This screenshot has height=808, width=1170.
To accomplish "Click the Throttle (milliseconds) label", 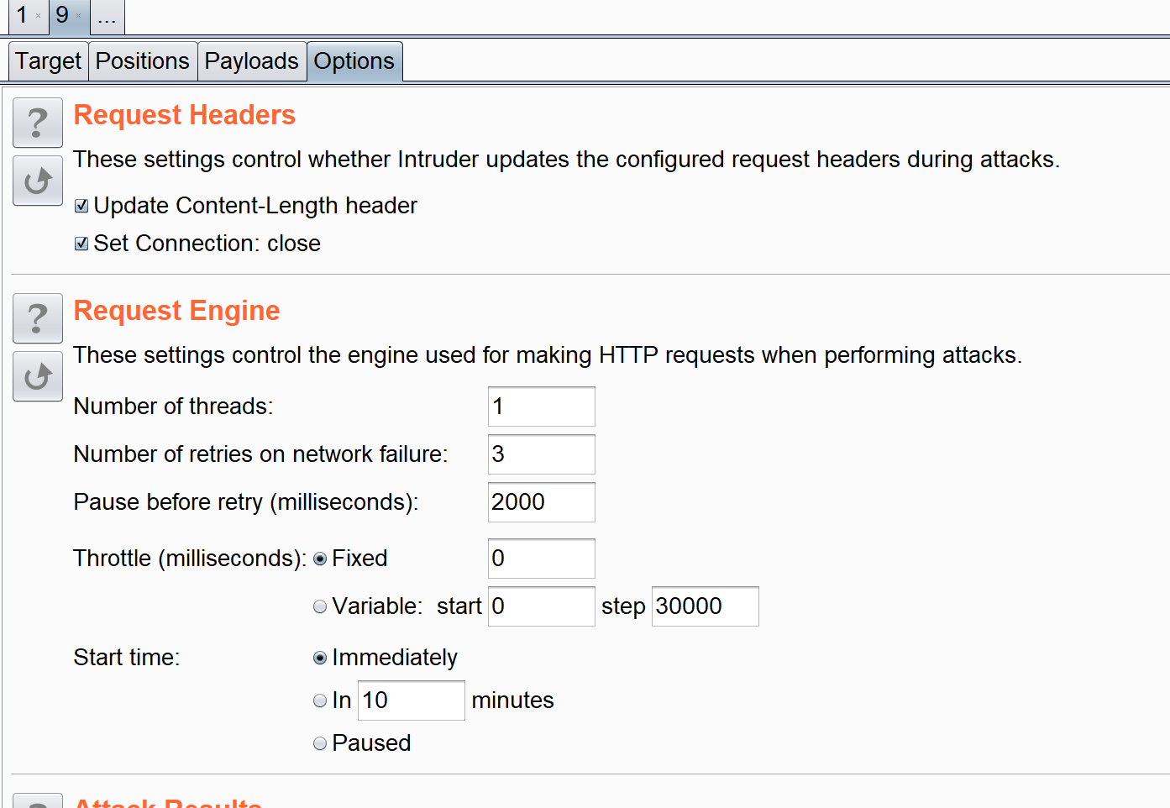I will (x=190, y=559).
